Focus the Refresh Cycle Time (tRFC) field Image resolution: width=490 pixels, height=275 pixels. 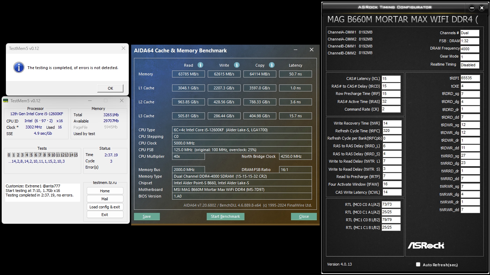point(392,131)
